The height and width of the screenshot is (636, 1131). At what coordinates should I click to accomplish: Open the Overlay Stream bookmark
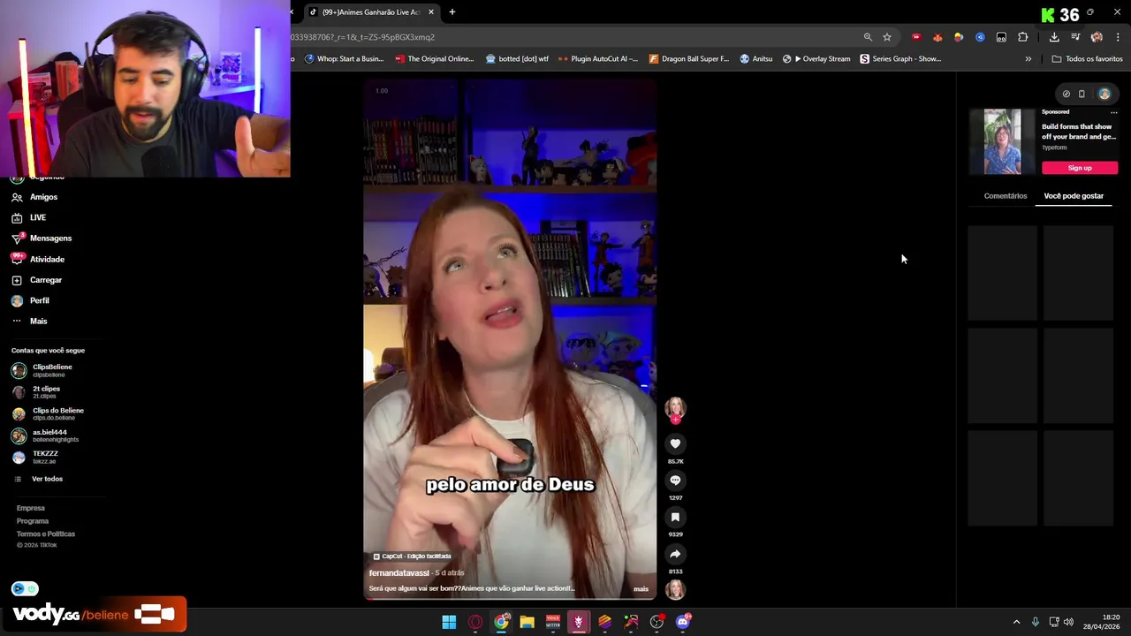[816, 59]
